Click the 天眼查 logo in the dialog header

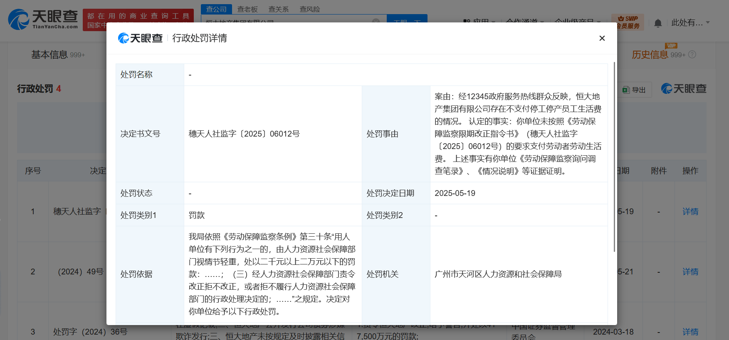(x=140, y=38)
